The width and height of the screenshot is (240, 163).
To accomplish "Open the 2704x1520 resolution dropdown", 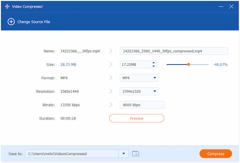I will (x=139, y=91).
